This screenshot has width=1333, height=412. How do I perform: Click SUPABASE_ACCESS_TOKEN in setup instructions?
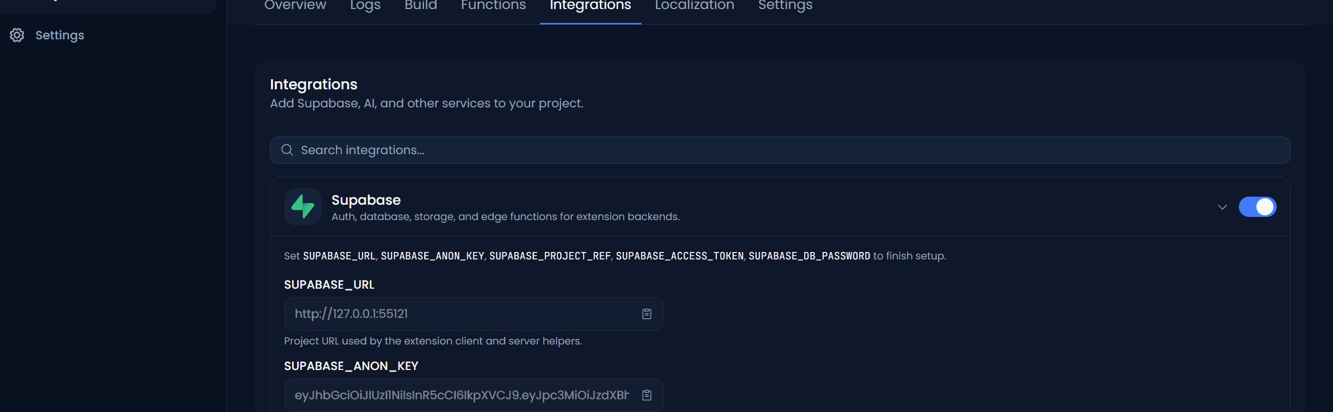tap(679, 256)
